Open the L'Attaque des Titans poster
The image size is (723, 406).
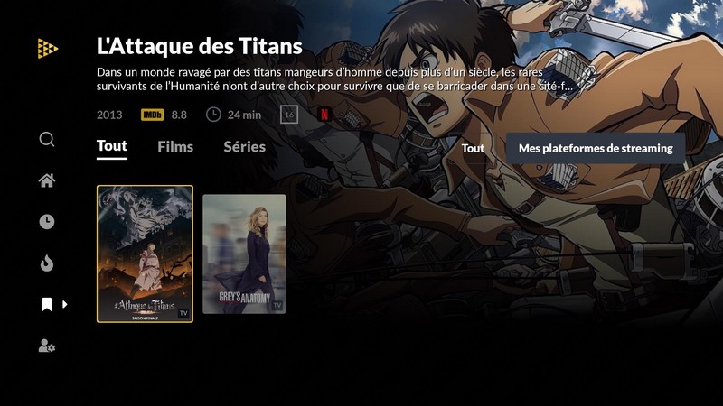145,254
